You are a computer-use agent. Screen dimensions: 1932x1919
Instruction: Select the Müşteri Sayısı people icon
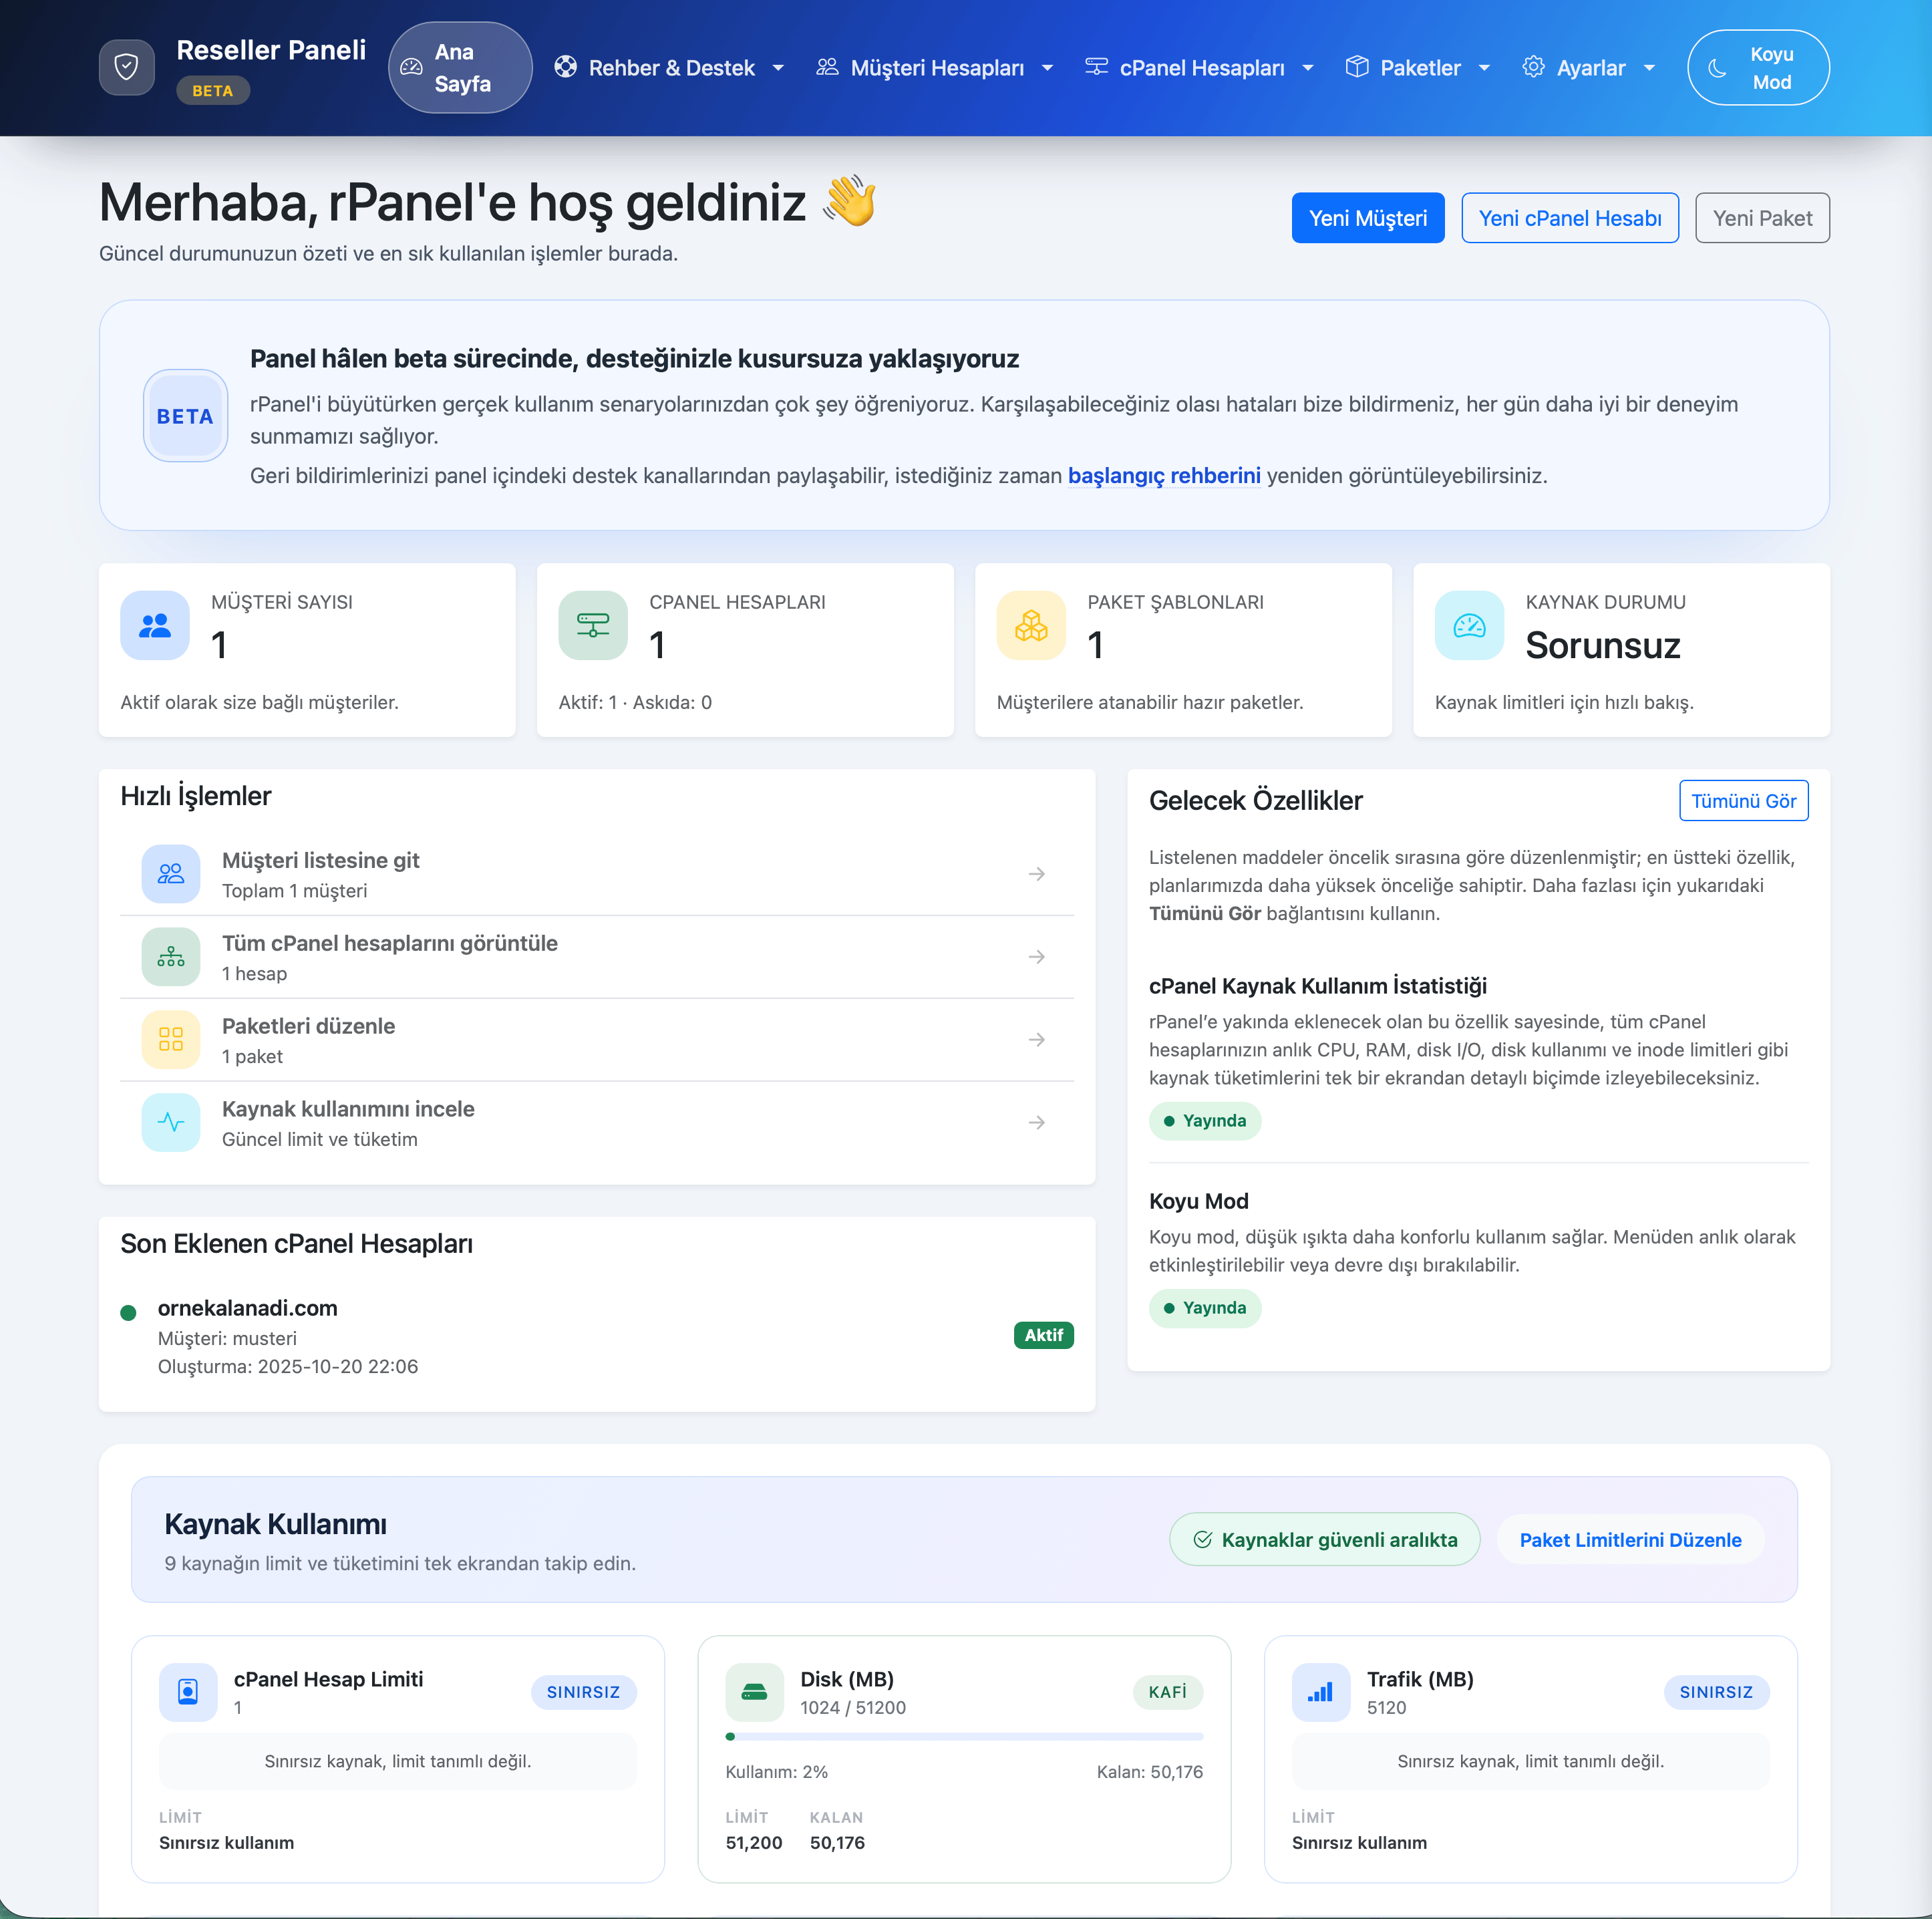[154, 625]
